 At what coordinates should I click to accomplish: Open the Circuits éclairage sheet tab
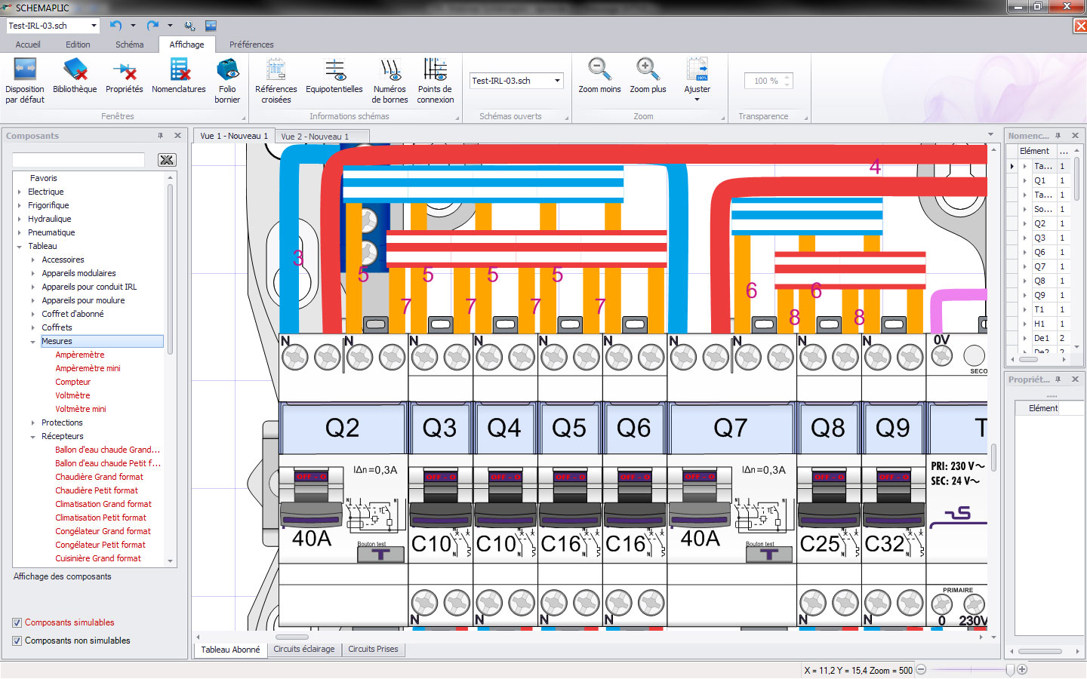coord(303,649)
